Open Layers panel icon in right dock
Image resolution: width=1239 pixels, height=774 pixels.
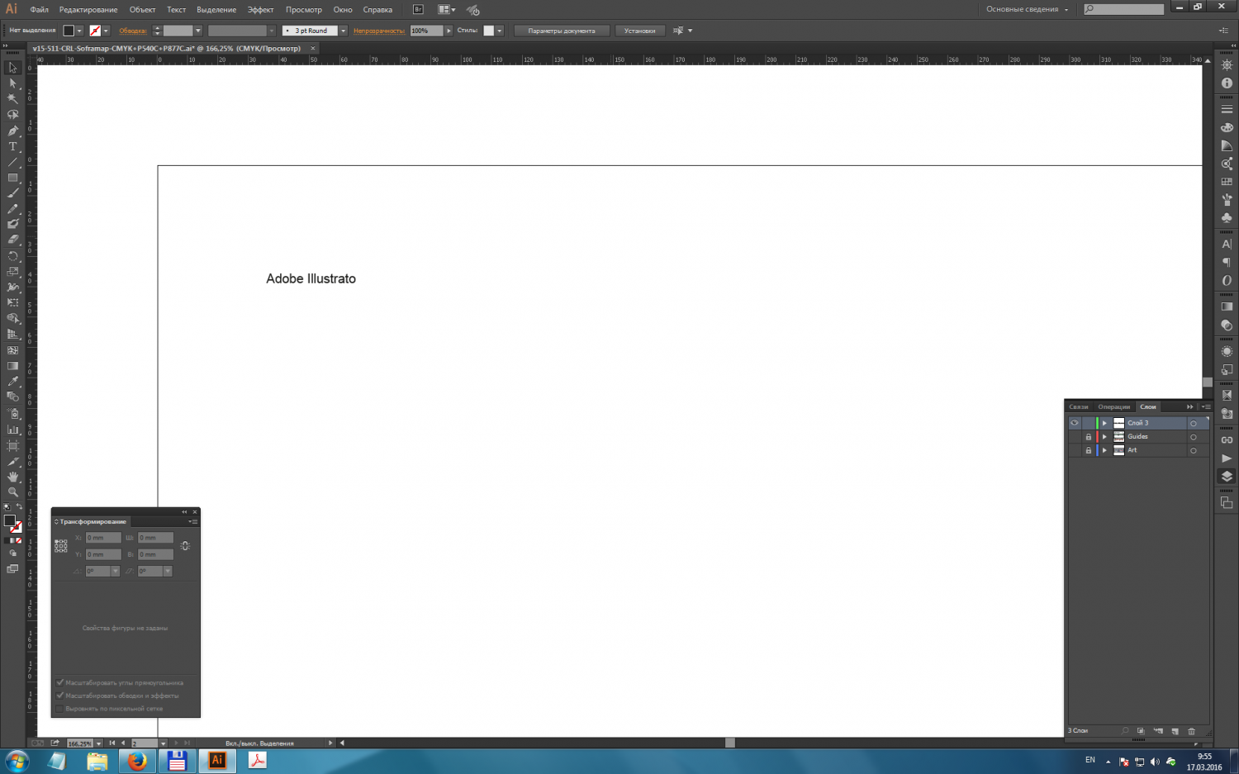[x=1227, y=476]
